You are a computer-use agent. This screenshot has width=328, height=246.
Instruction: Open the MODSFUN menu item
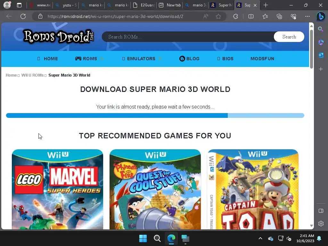coord(262,59)
